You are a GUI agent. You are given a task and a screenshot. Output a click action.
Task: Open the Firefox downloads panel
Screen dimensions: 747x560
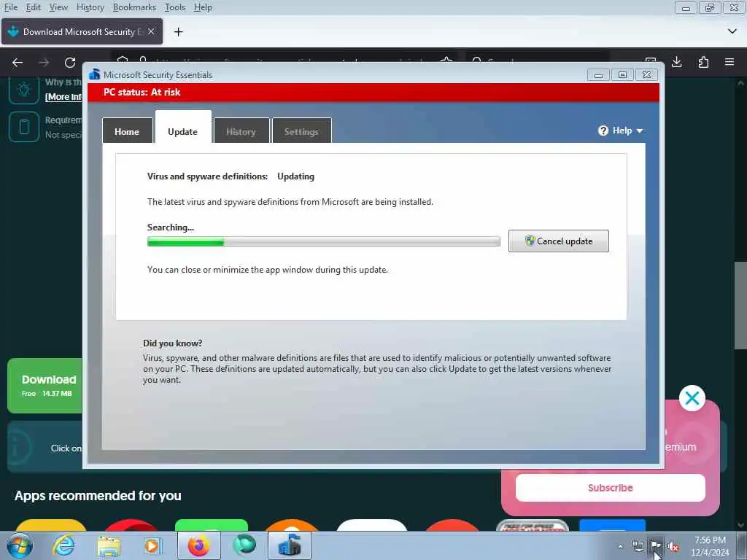(676, 62)
